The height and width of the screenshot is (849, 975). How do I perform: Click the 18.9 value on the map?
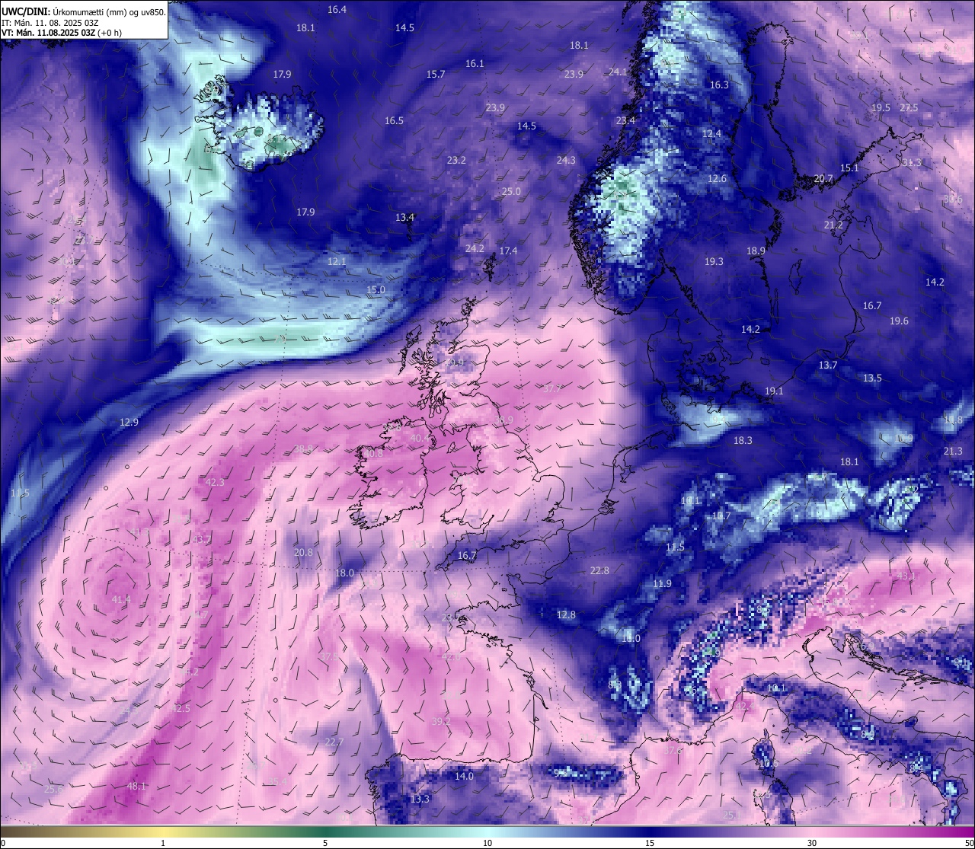[756, 251]
